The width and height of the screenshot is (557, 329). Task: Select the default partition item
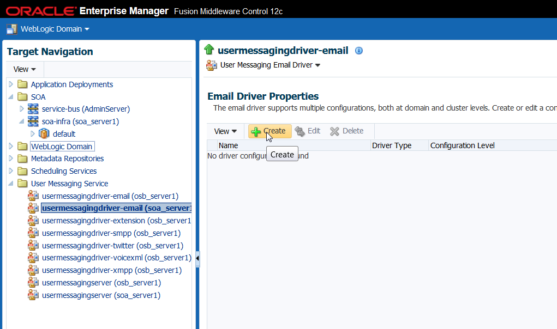pyautogui.click(x=64, y=134)
